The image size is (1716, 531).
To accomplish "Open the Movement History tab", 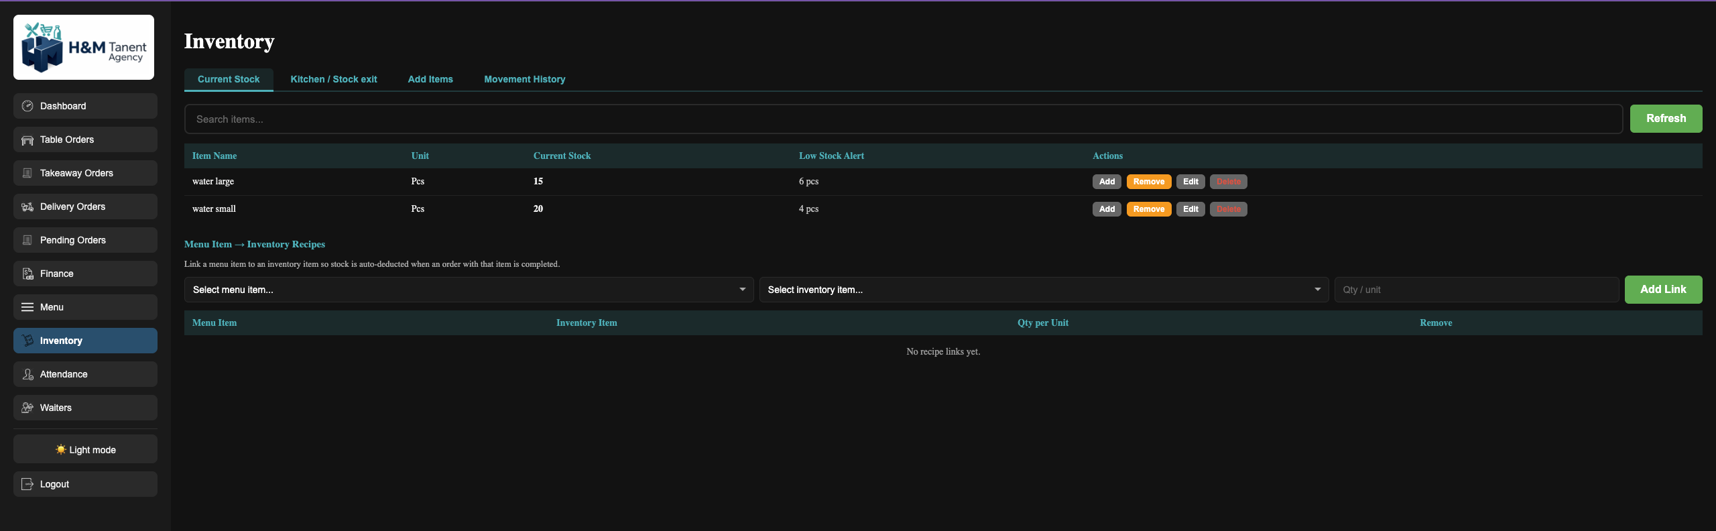I will pyautogui.click(x=524, y=79).
